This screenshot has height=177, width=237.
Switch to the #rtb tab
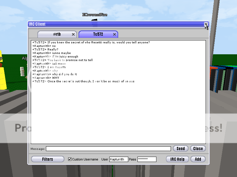(x=55, y=34)
